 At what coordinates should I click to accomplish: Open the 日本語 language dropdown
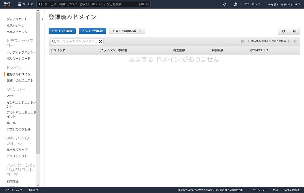(x=33, y=190)
